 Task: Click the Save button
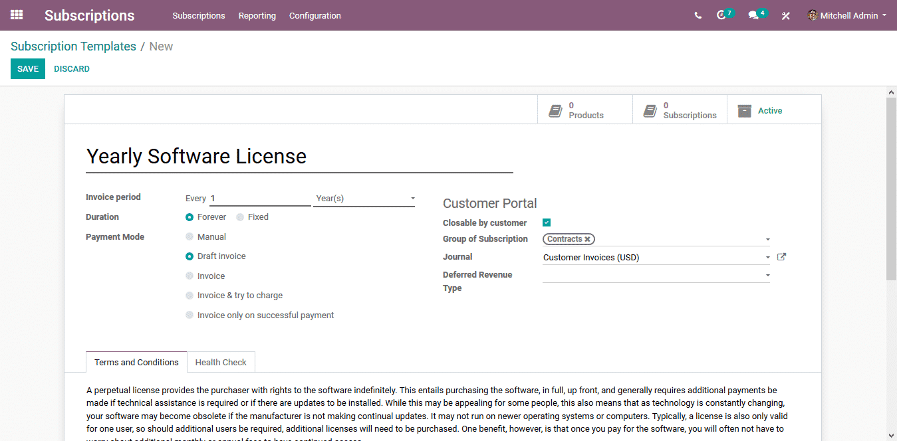[x=28, y=69]
